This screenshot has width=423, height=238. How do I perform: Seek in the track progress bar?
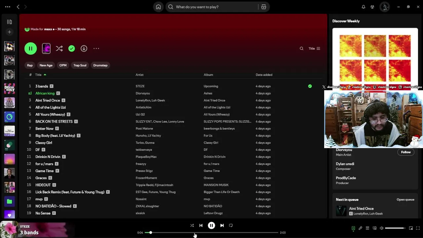(211, 233)
